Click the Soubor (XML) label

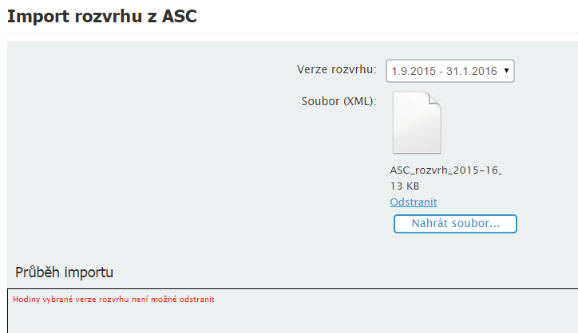pos(338,101)
